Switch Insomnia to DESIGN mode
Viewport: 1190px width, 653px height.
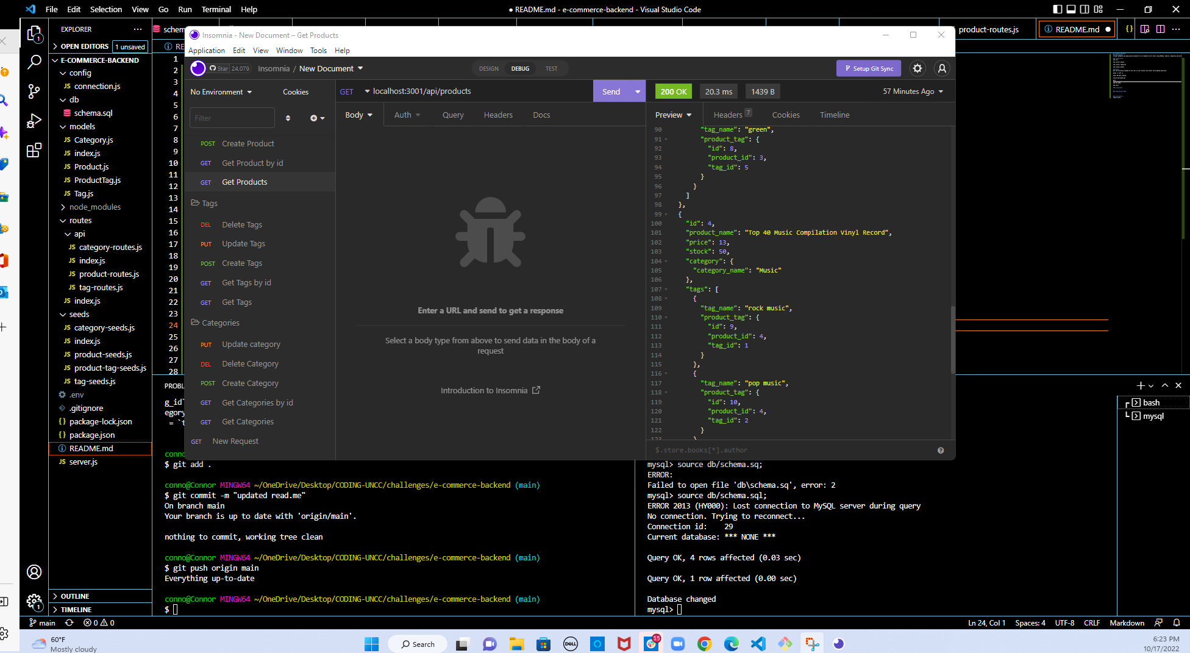488,68
